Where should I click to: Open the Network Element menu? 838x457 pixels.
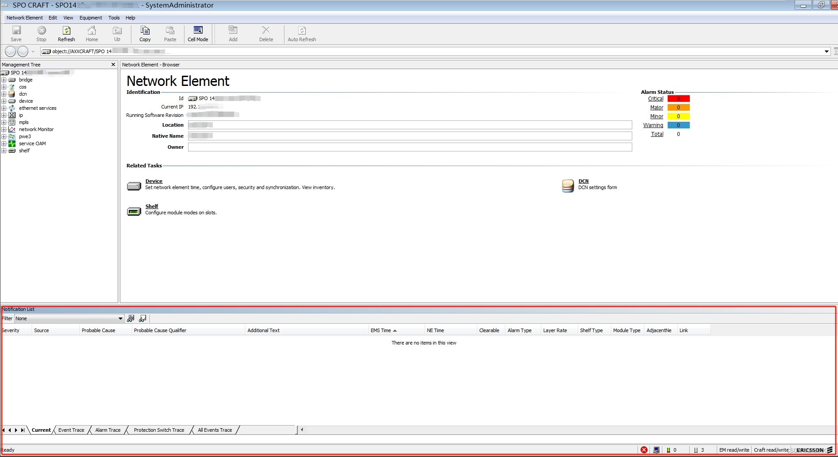point(25,18)
